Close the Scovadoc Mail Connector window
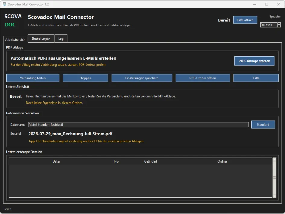285x214 pixels. point(278,4)
